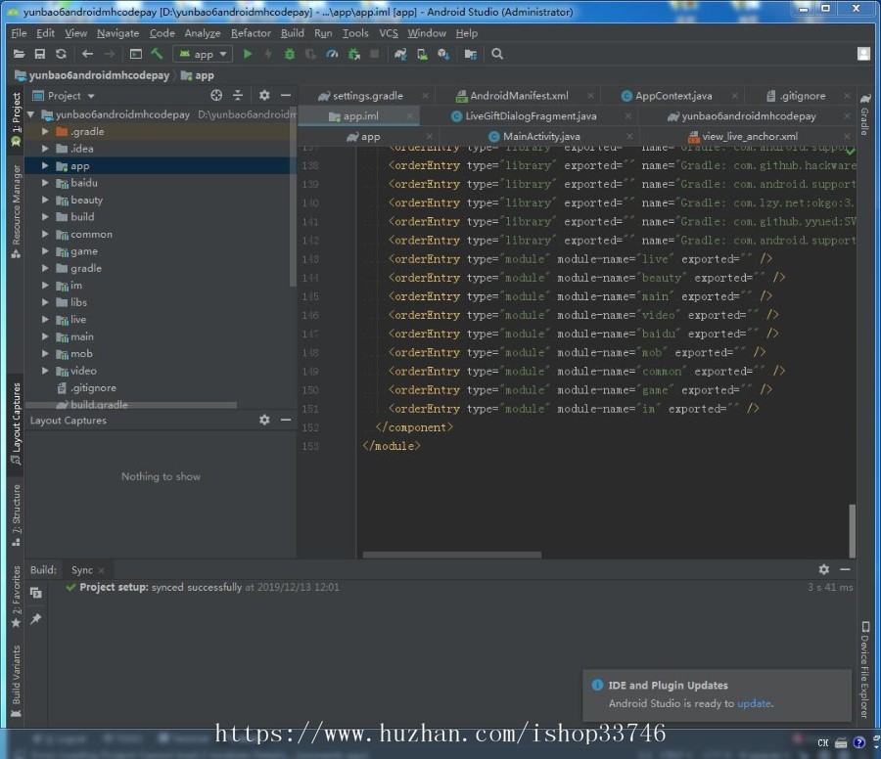The width and height of the screenshot is (881, 759).
Task: Click the update link in notification
Action: [754, 703]
